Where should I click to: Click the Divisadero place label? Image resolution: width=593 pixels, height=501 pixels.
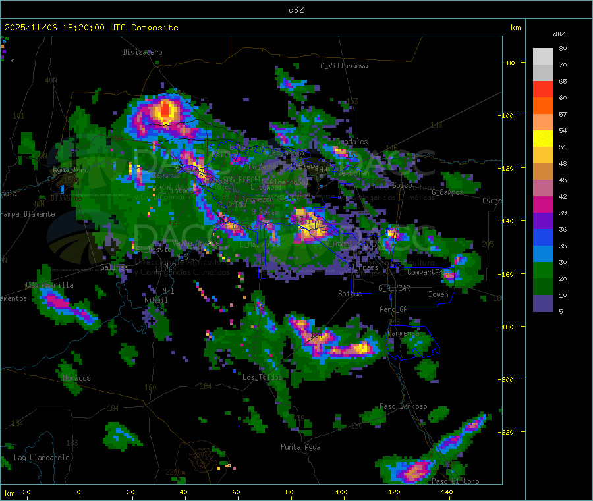[x=142, y=52]
